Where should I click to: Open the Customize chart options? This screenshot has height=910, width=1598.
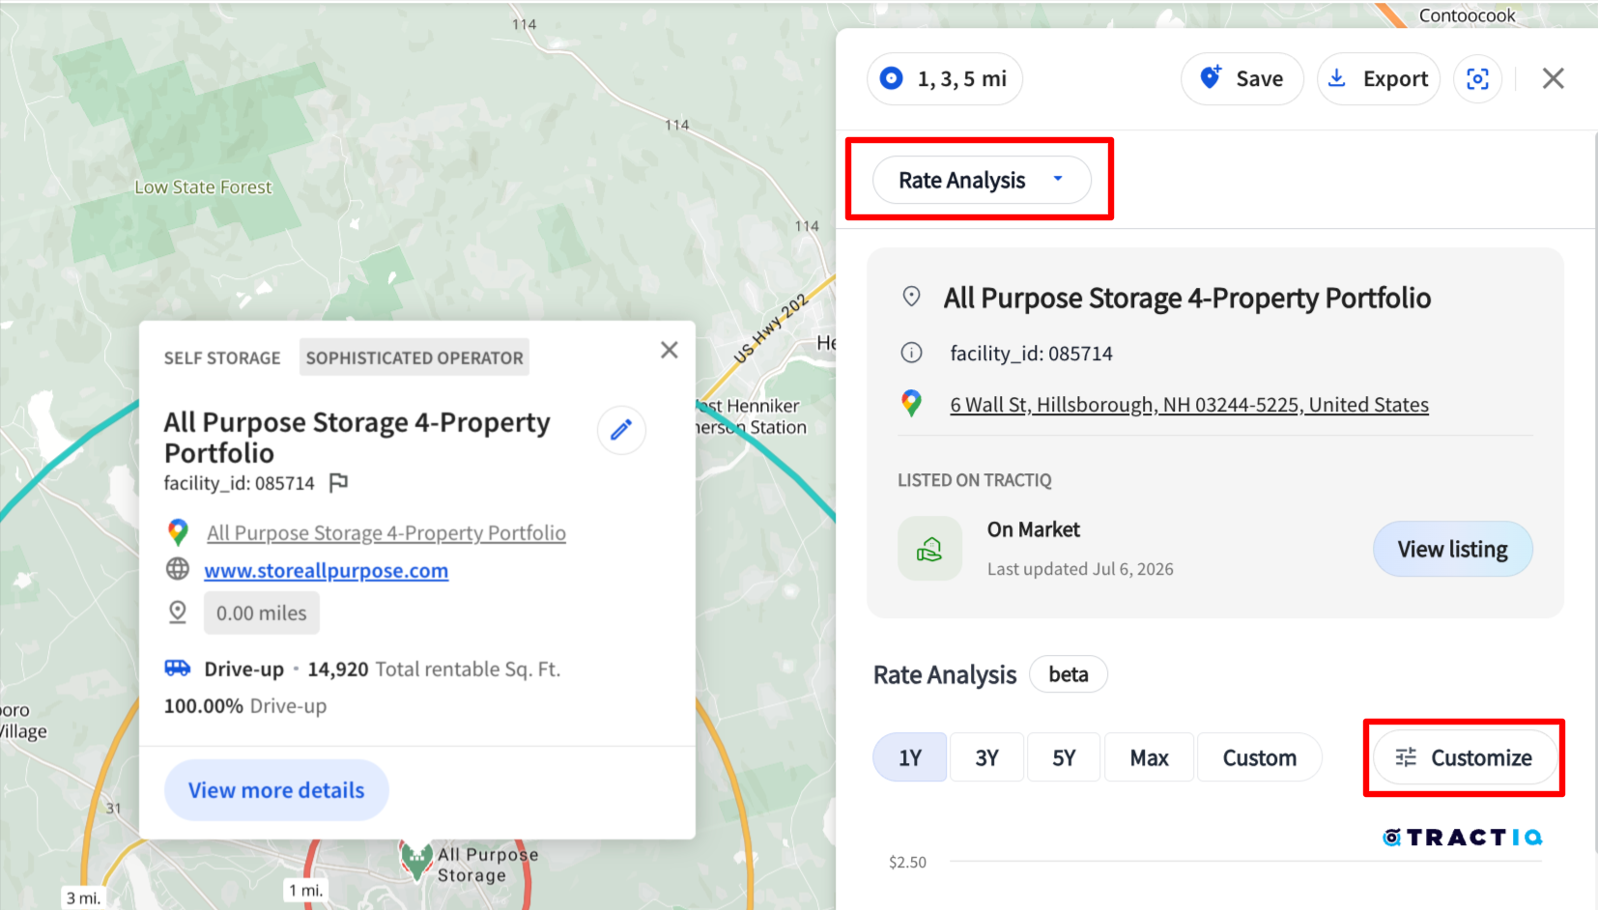[1465, 758]
